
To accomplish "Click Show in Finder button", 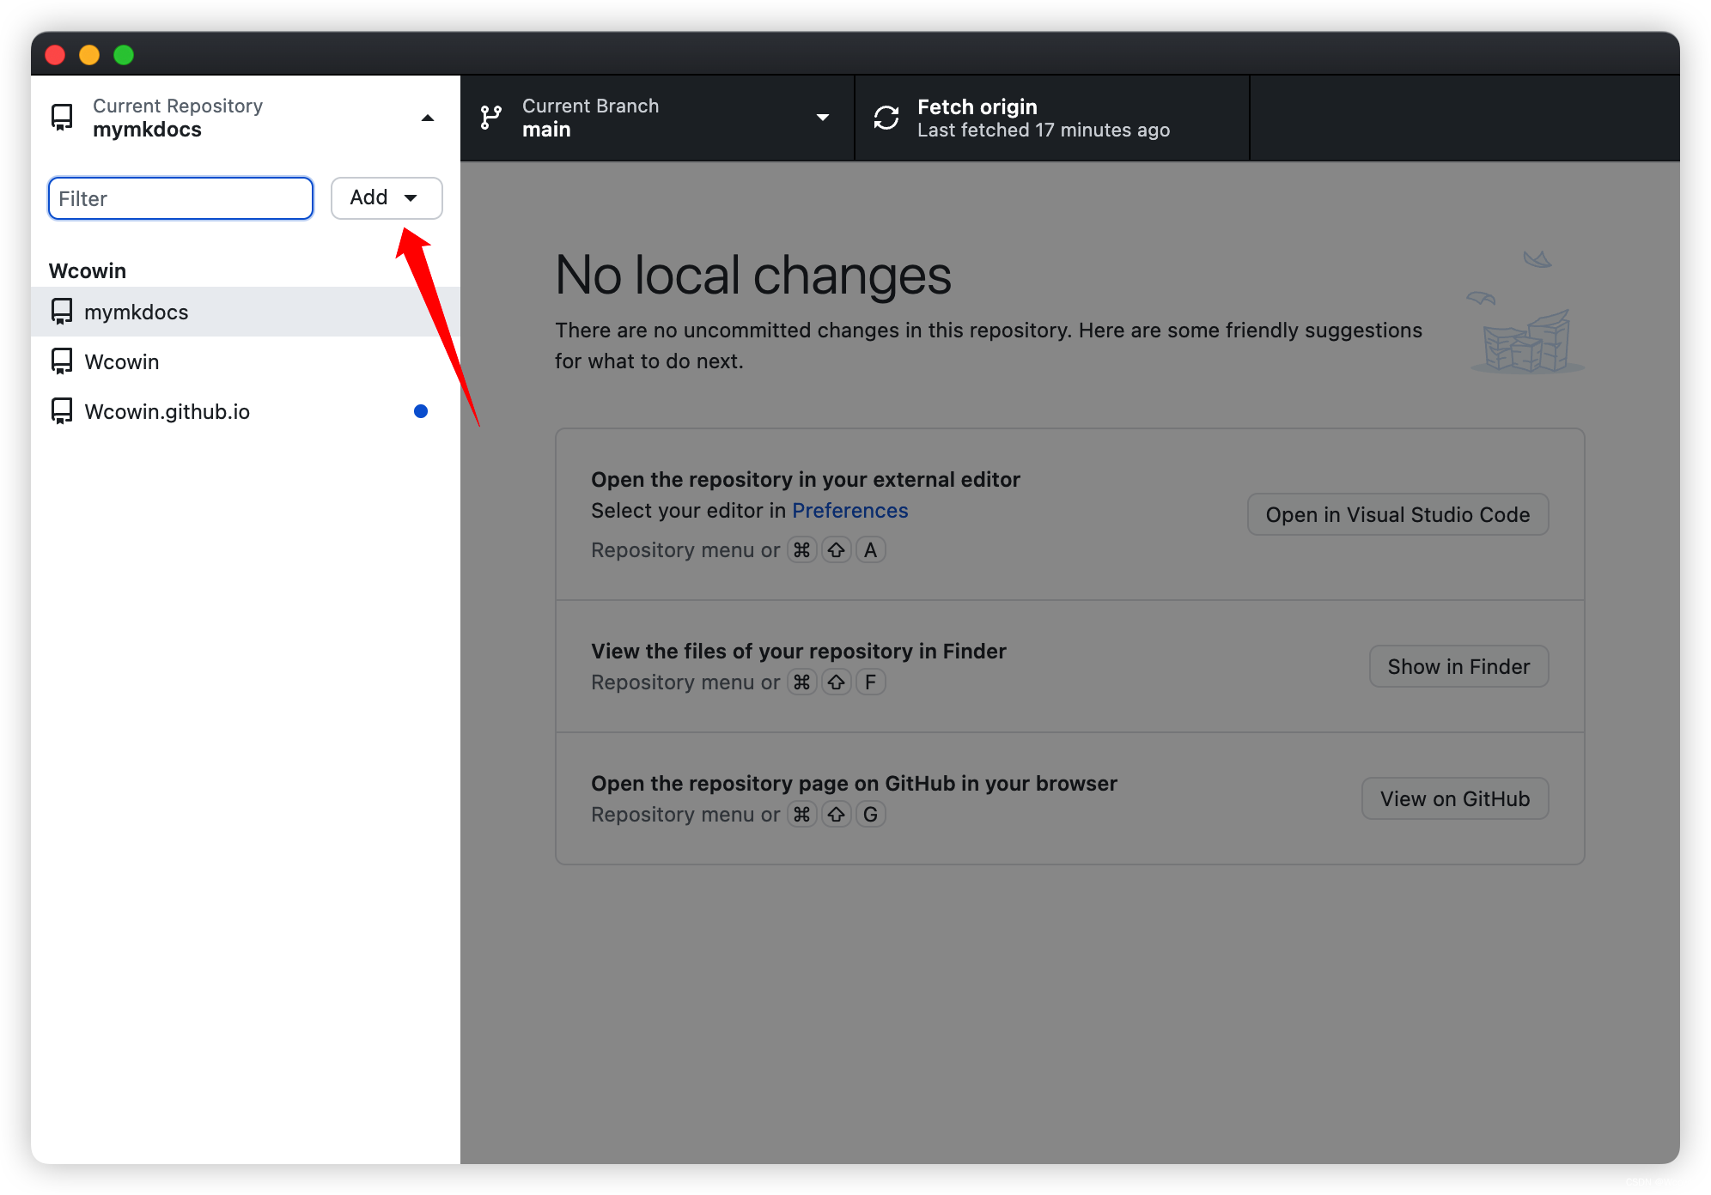I will (1456, 666).
